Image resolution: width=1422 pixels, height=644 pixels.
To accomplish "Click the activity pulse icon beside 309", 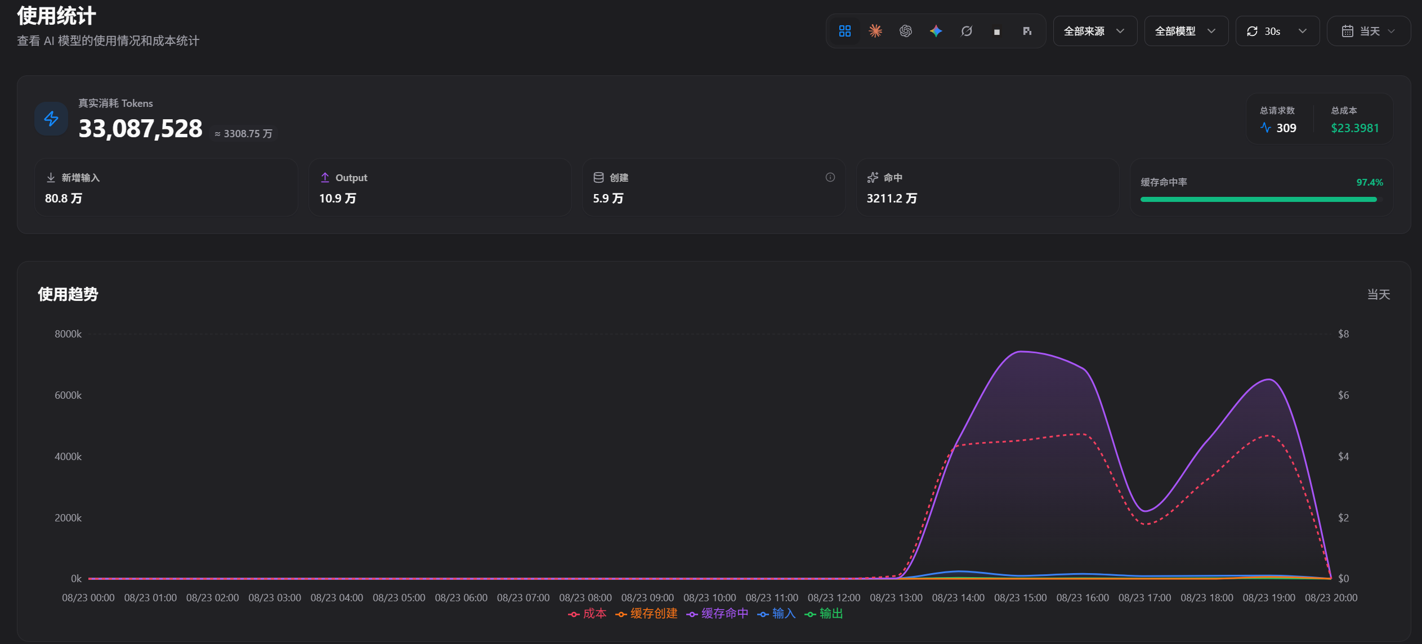I will [x=1266, y=128].
